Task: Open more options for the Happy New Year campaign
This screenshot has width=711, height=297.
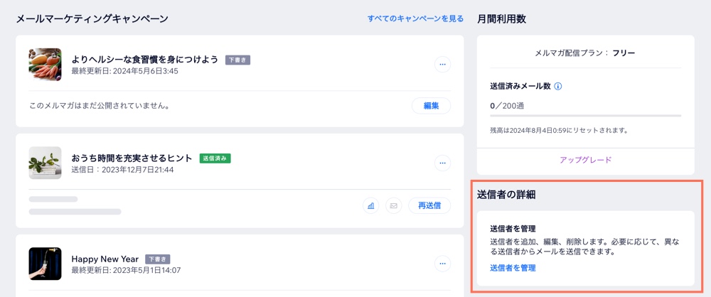Action: point(442,263)
